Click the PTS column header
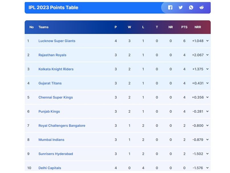Screen dimensions: 230x173 click(184, 27)
